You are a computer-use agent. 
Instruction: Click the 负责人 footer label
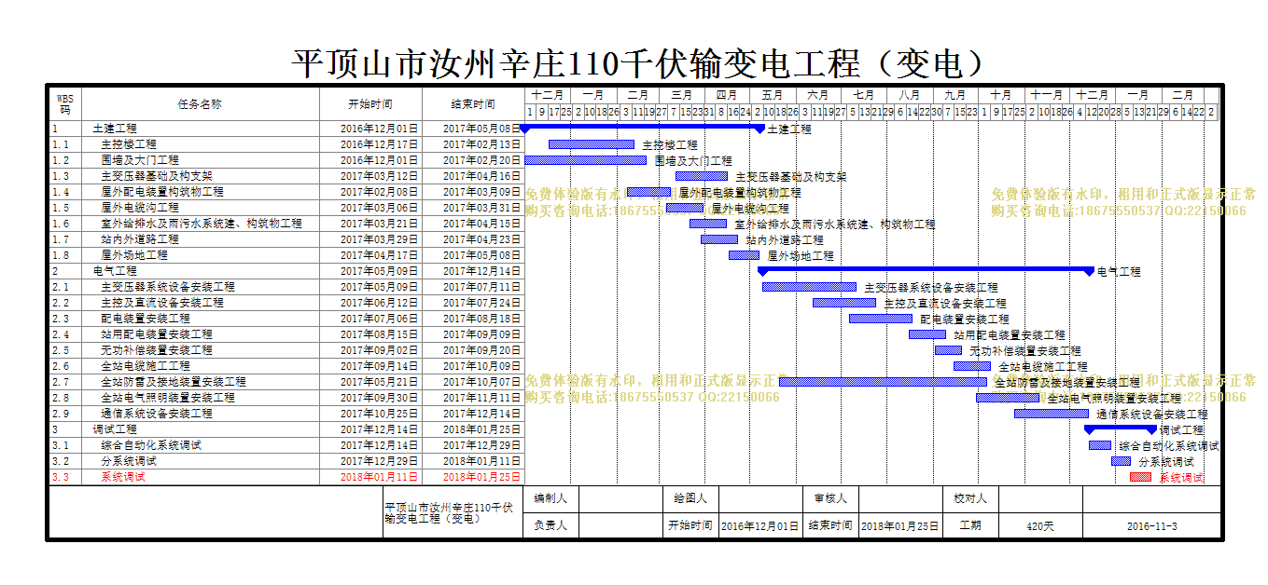[x=550, y=525]
